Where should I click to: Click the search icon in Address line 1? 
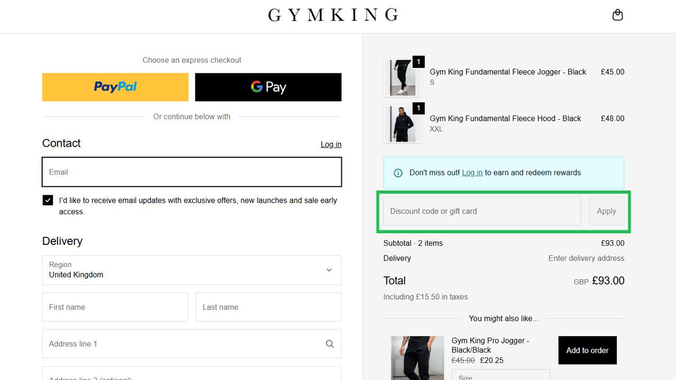(x=330, y=343)
